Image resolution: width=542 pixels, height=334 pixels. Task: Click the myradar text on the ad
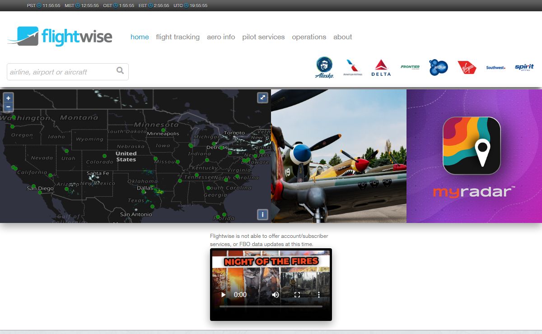tap(474, 192)
